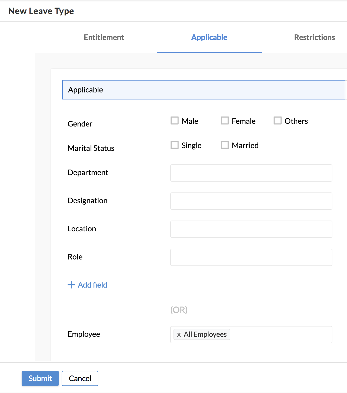Toggle the Married marital status checkbox
This screenshot has height=393, width=347.
pyautogui.click(x=225, y=145)
